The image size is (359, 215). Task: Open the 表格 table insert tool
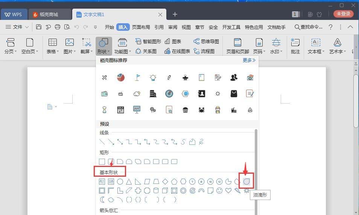(53, 46)
